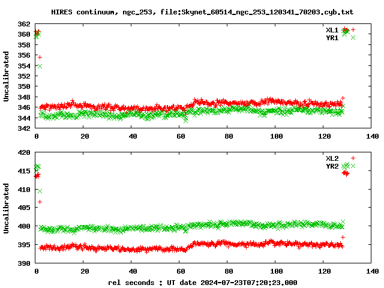Screen dimensions: 384x288
Task: Click the 405 y-axis tick label
Action: pos(24,208)
